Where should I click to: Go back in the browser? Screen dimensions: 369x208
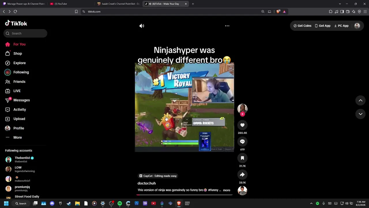(4, 12)
